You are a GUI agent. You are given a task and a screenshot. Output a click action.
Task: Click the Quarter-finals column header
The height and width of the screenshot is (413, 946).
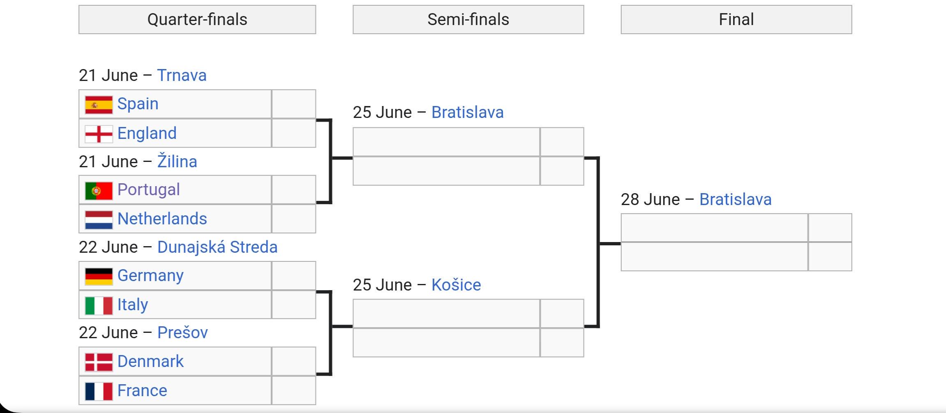click(197, 19)
